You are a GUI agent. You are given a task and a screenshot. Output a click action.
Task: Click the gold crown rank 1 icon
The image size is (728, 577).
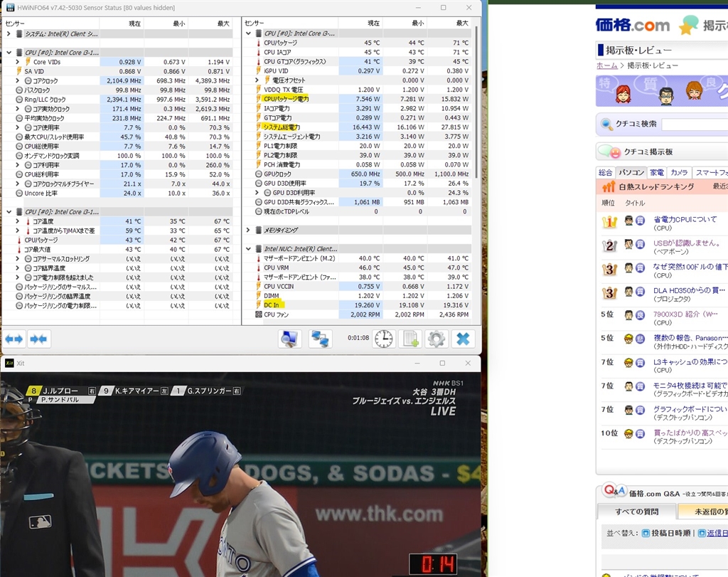pyautogui.click(x=609, y=222)
